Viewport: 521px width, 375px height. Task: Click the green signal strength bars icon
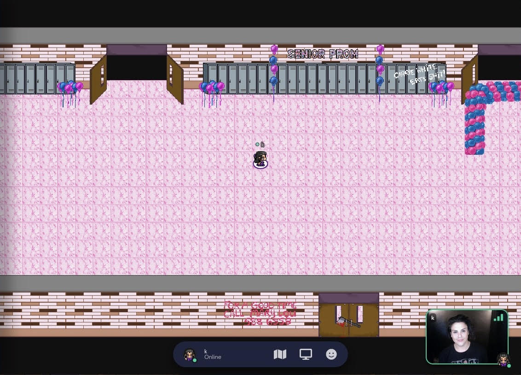click(x=498, y=317)
